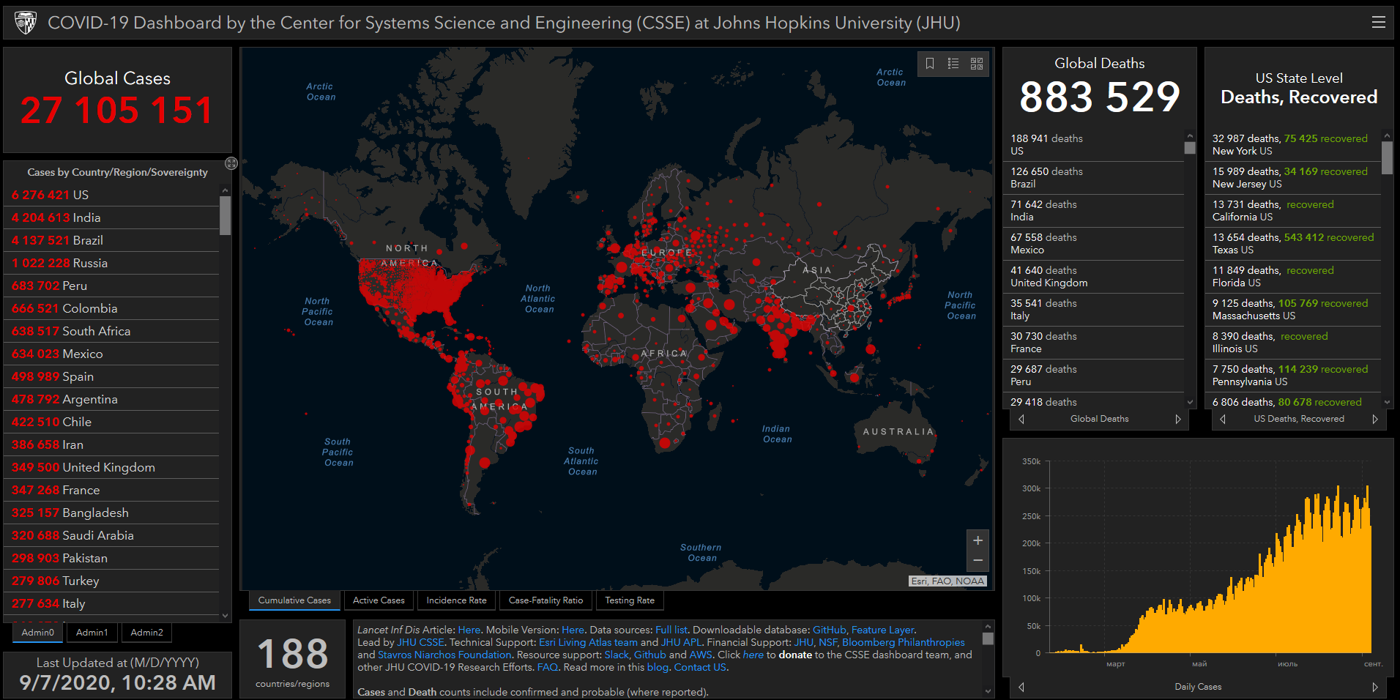The image size is (1400, 700).
Task: Open the hamburger menu in header
Action: (1378, 22)
